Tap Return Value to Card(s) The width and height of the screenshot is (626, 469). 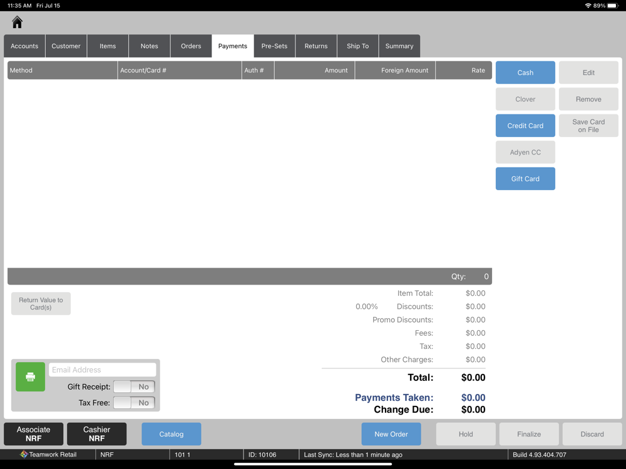pyautogui.click(x=41, y=303)
